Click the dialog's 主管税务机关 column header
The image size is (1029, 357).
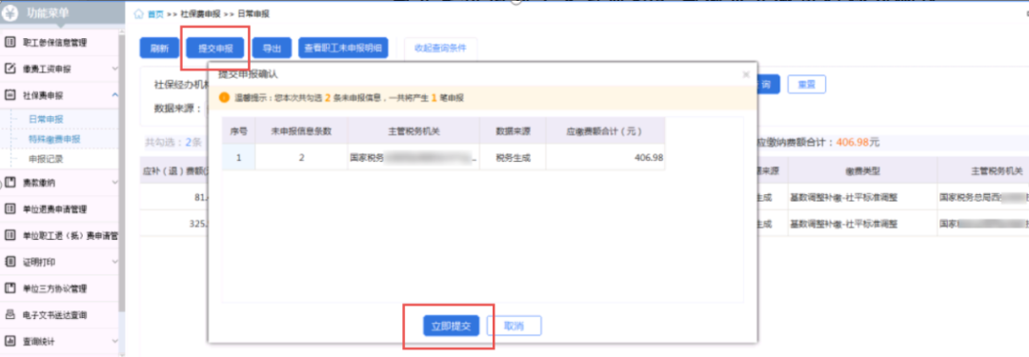click(414, 130)
